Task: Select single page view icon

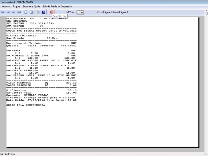Action: pyautogui.click(x=26, y=12)
